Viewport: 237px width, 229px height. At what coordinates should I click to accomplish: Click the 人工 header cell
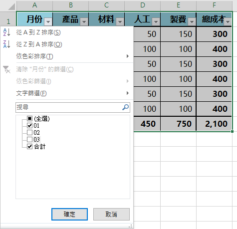143,19
